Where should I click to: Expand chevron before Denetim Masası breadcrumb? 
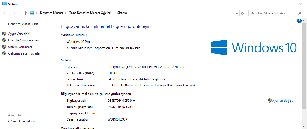click(37, 13)
